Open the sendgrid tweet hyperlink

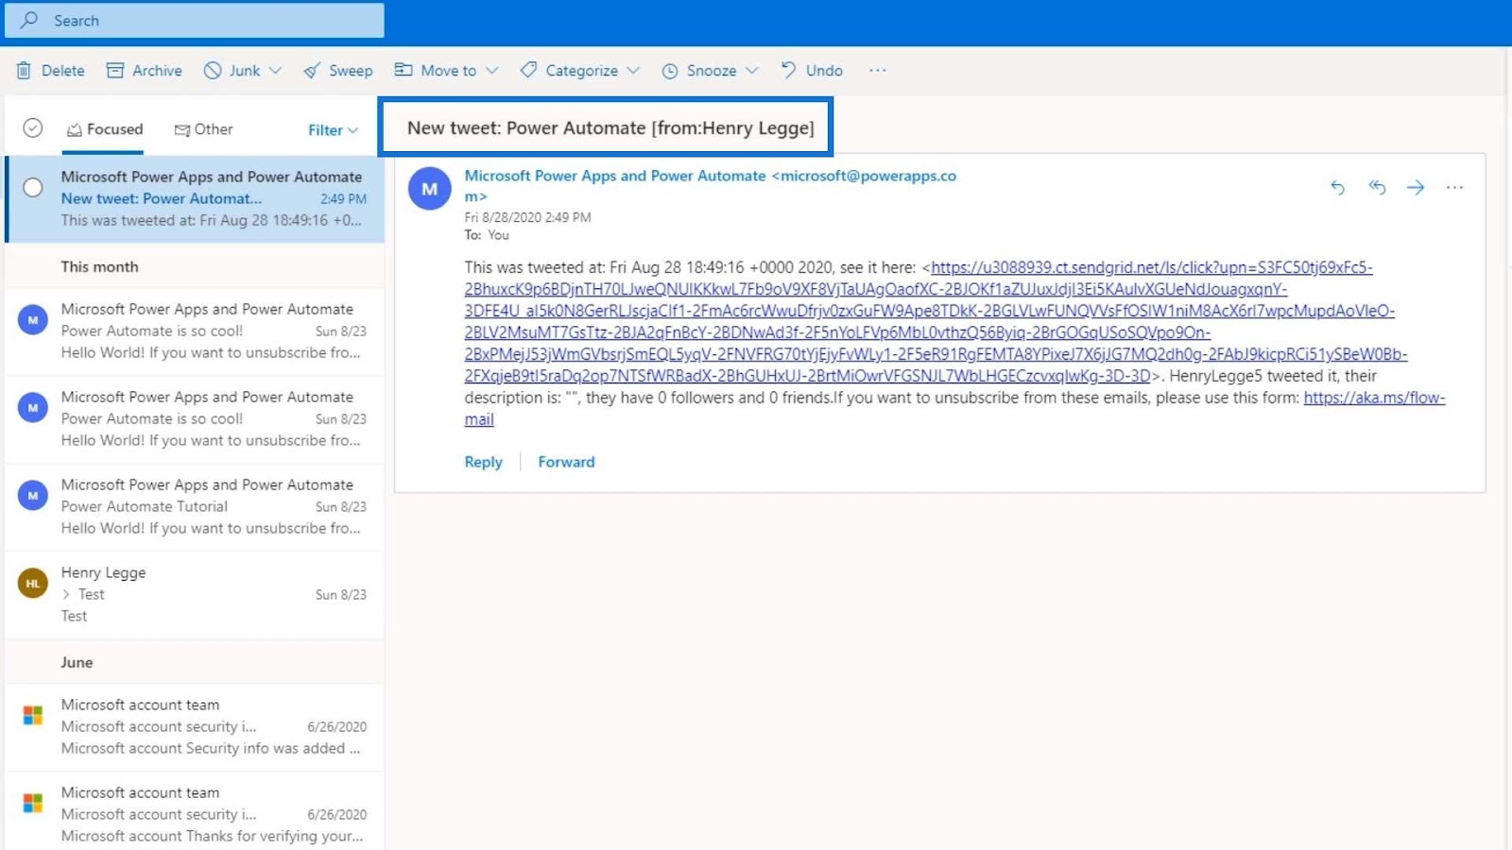pos(936,321)
